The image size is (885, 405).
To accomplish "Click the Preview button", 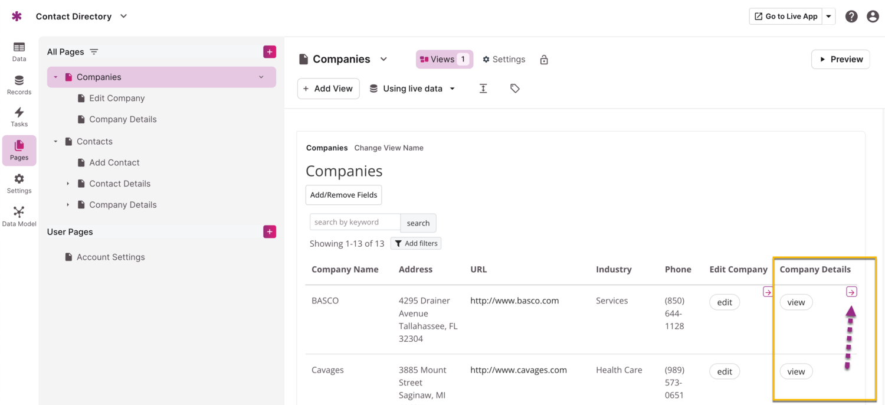I will [840, 59].
